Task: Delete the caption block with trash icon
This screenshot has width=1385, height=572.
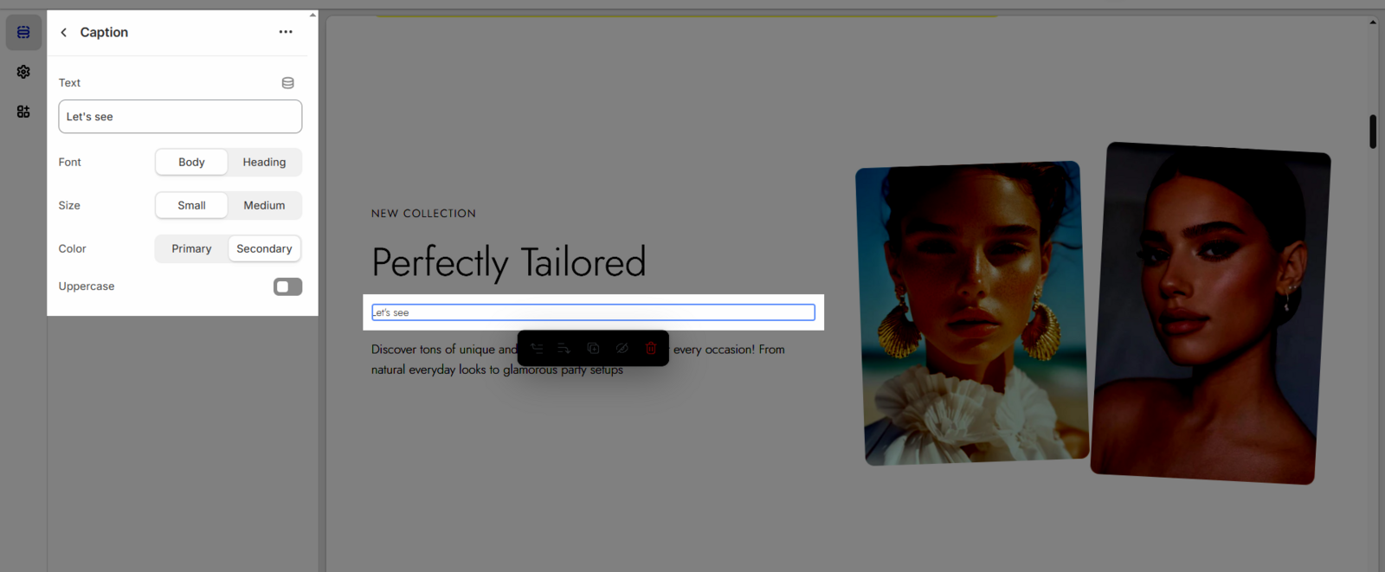Action: tap(651, 349)
